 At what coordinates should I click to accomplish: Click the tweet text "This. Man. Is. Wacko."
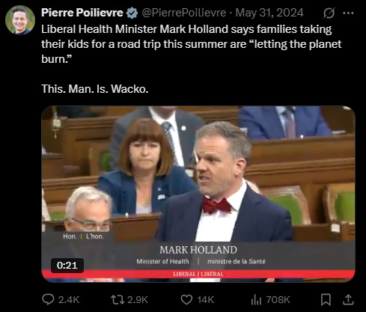tap(95, 89)
